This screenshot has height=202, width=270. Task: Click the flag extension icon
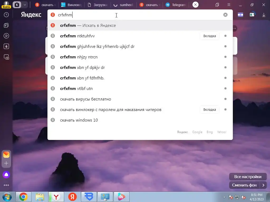click(240, 15)
